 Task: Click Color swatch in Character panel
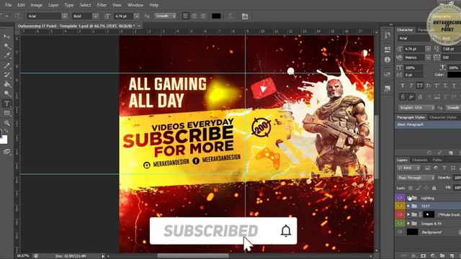pyautogui.click(x=454, y=75)
